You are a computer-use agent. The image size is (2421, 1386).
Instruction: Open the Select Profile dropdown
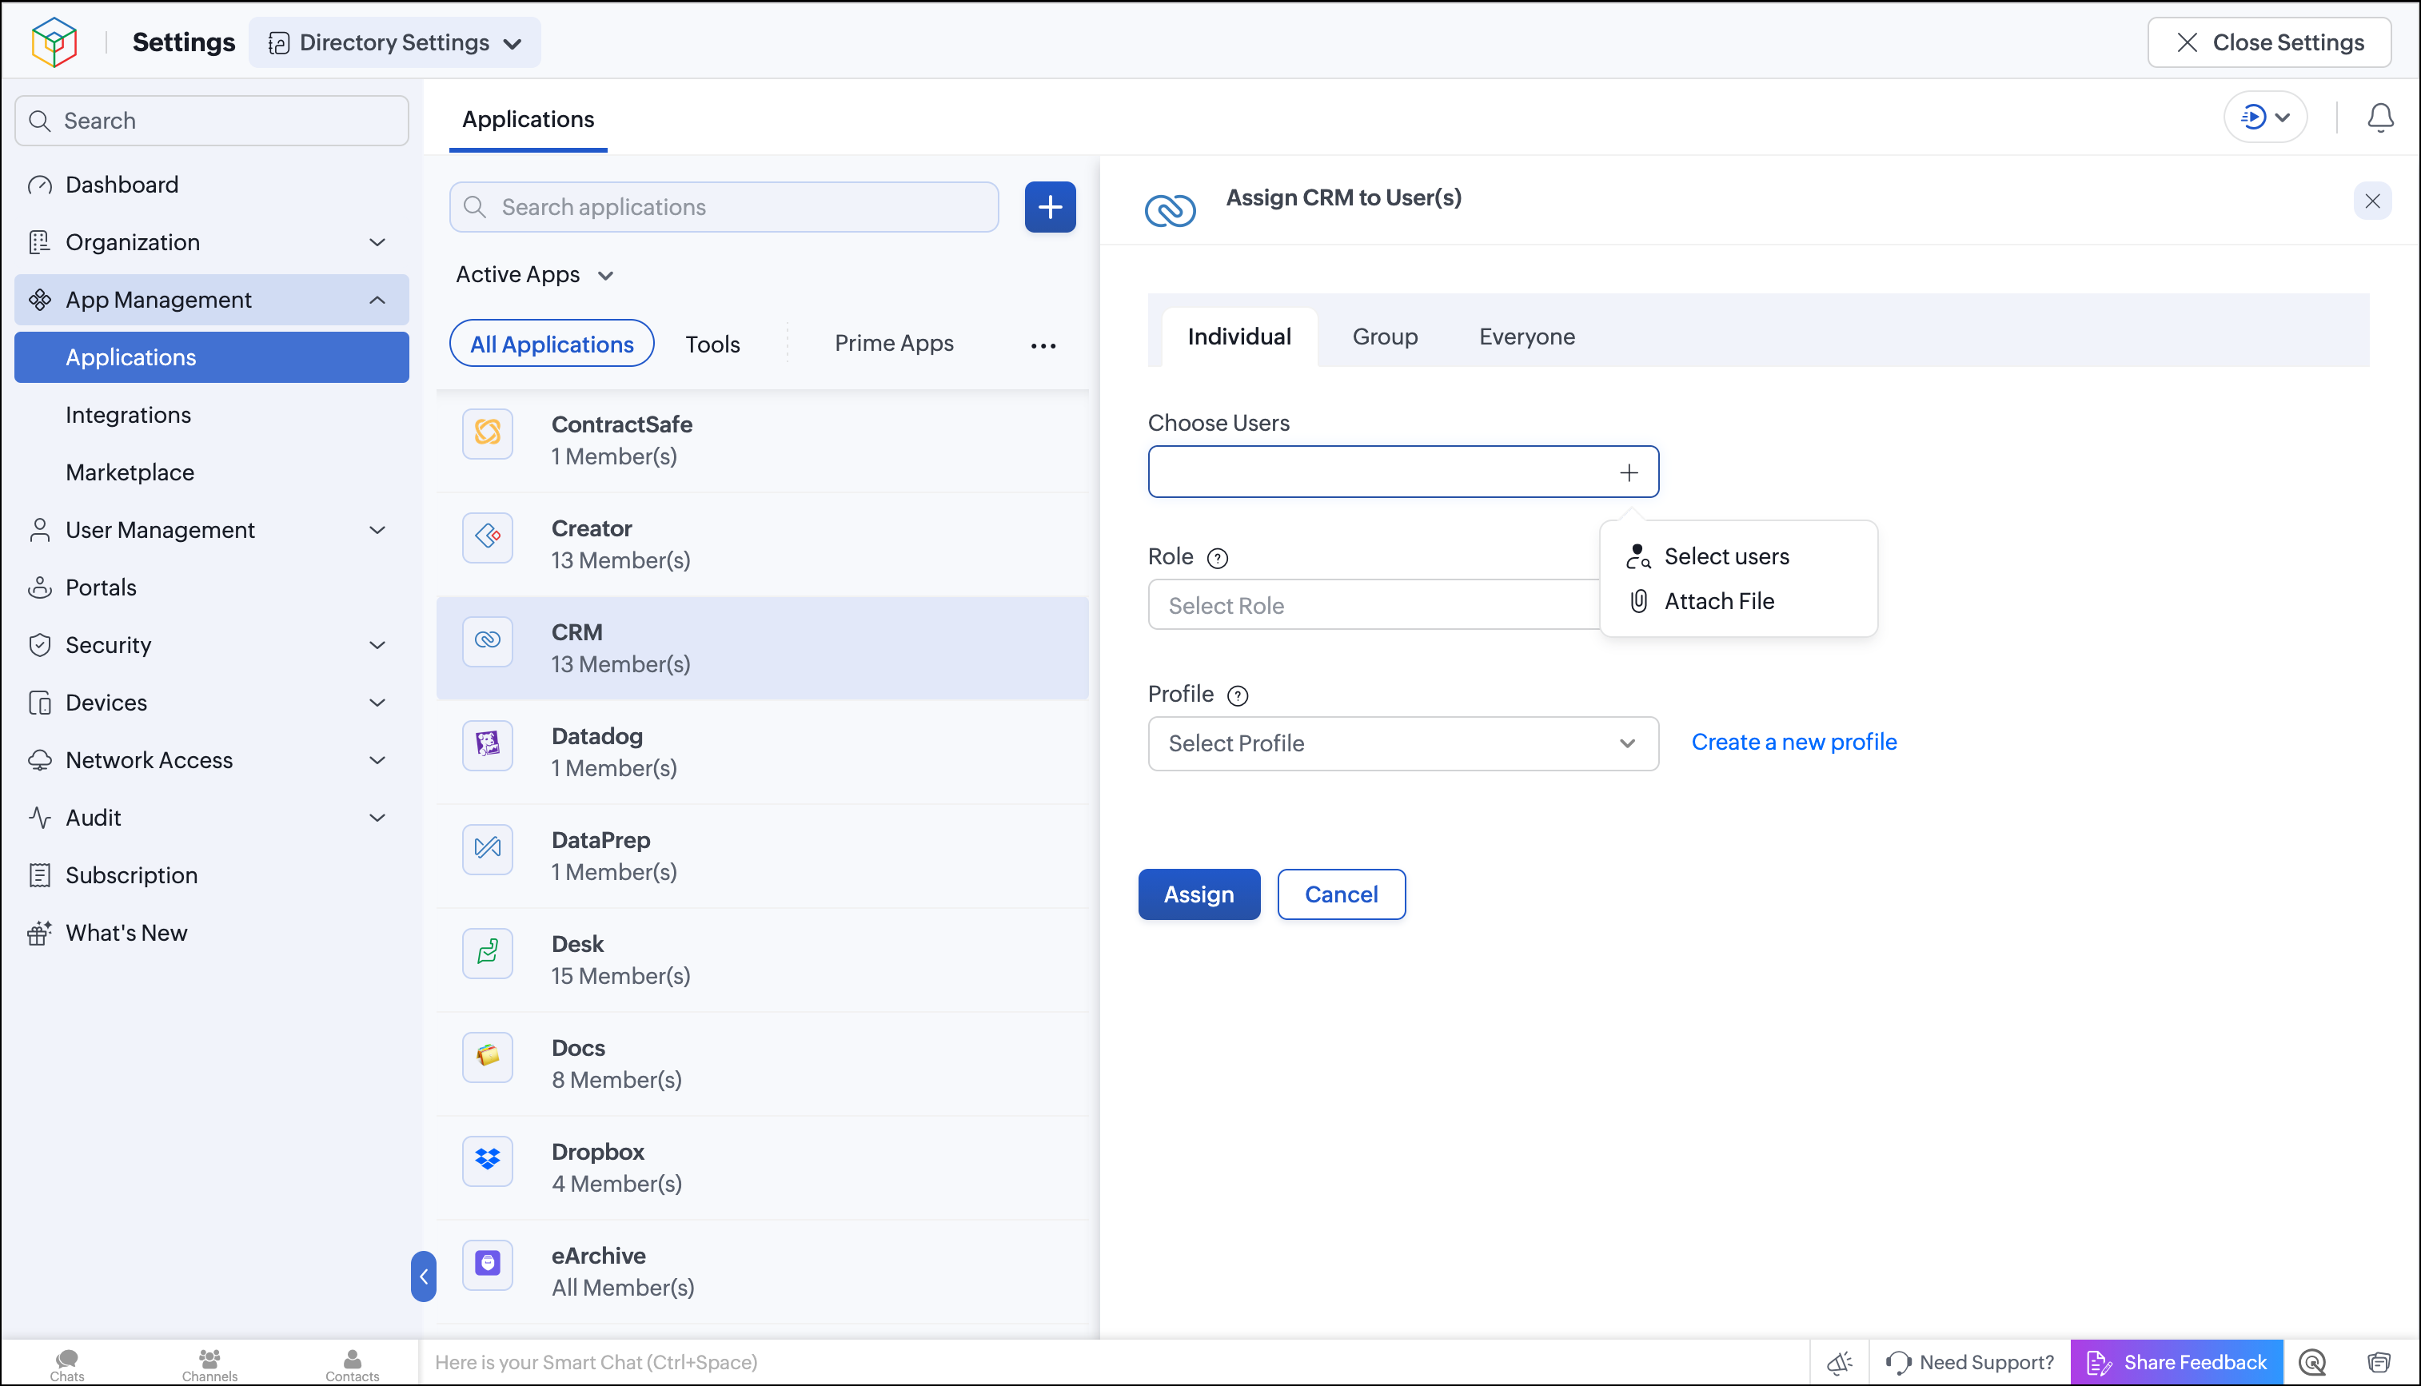[1403, 743]
